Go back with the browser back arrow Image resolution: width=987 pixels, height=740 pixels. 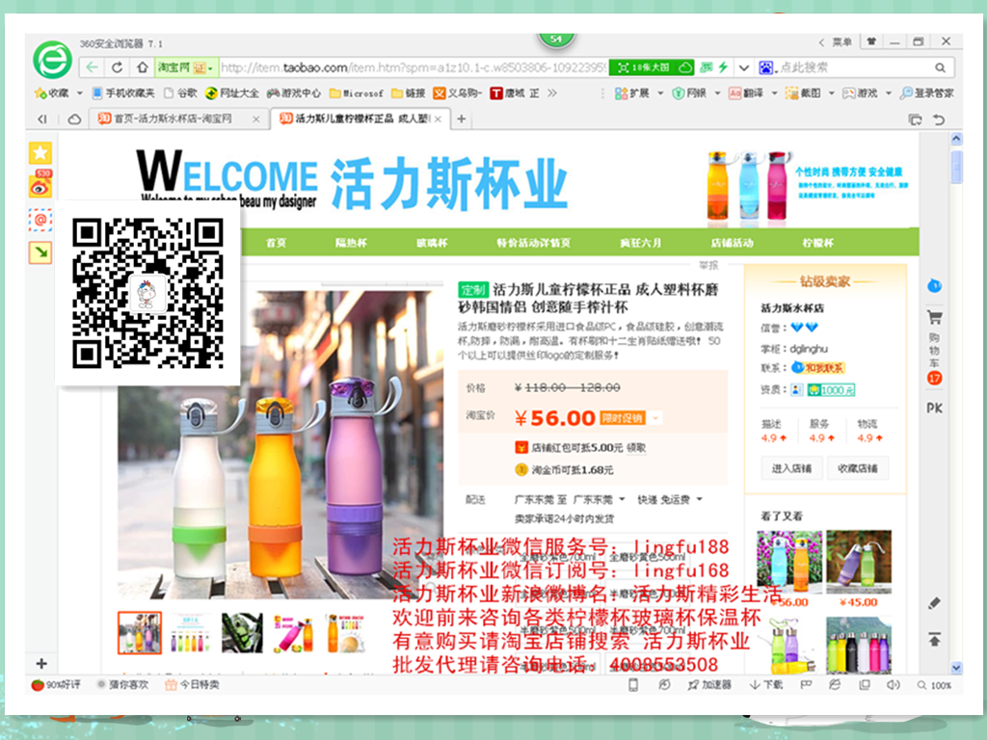click(92, 67)
